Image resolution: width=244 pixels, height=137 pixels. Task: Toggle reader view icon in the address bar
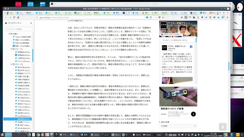pyautogui.click(x=151, y=18)
